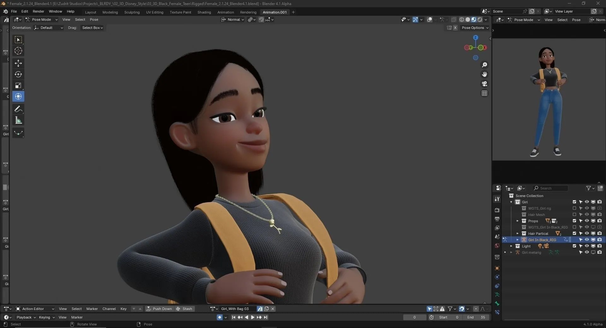Select the Measure tool
This screenshot has width=606, height=328.
[18, 120]
